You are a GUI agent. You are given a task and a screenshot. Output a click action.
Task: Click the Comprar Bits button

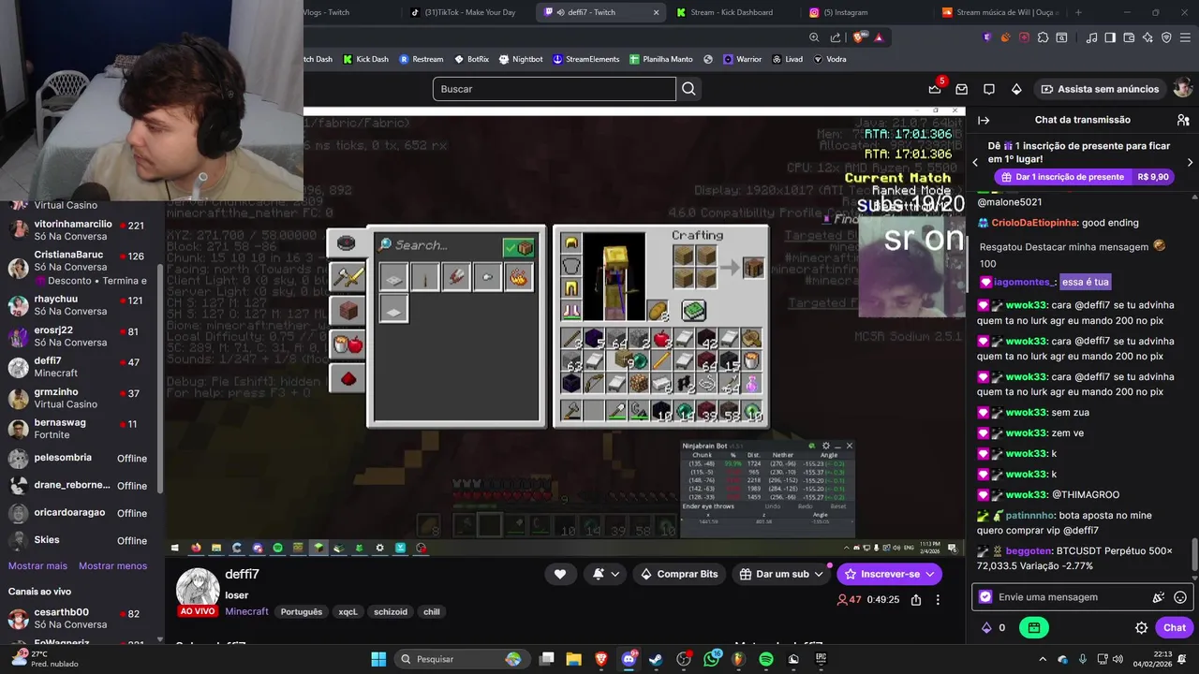coord(679,574)
